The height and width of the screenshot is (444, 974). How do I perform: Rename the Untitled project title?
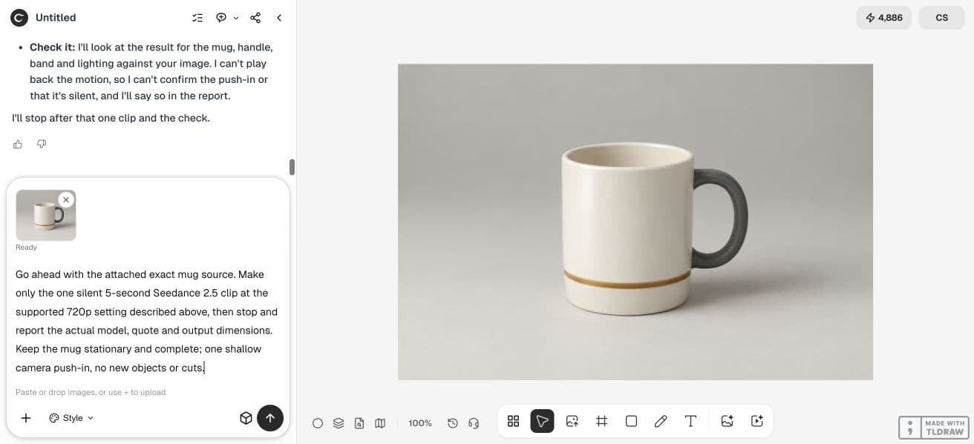[x=56, y=18]
